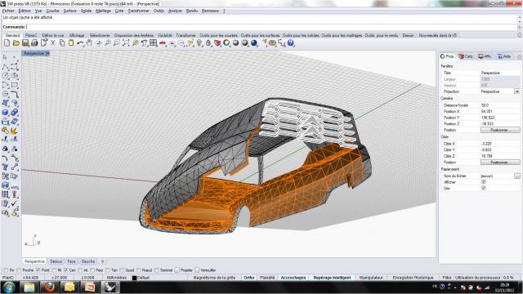
Task: Click the Print icon in the toolbar
Action: point(34,43)
